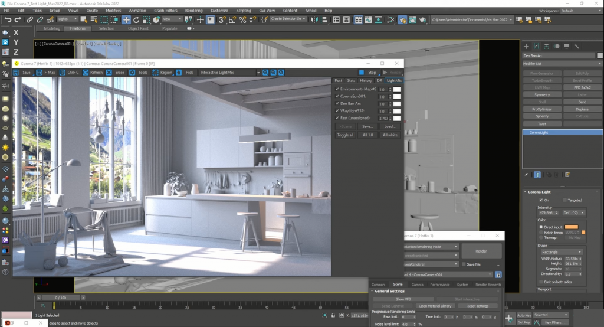Click the lock view icon beside CoronaCamera001
This screenshot has height=327, width=604.
point(498,274)
